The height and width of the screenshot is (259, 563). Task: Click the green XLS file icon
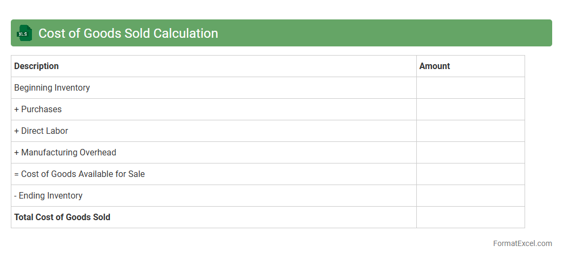24,33
